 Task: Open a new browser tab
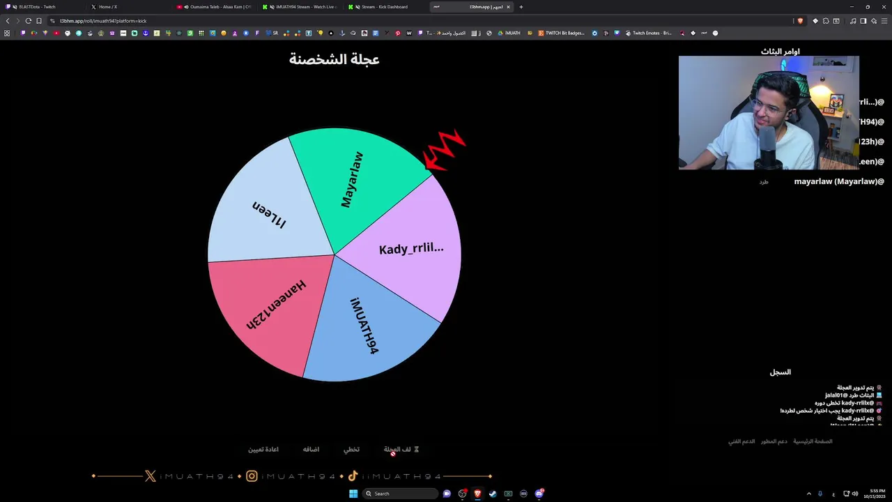pos(521,7)
